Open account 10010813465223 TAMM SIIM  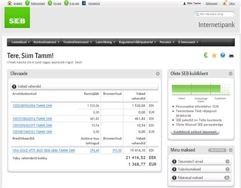click(32, 132)
